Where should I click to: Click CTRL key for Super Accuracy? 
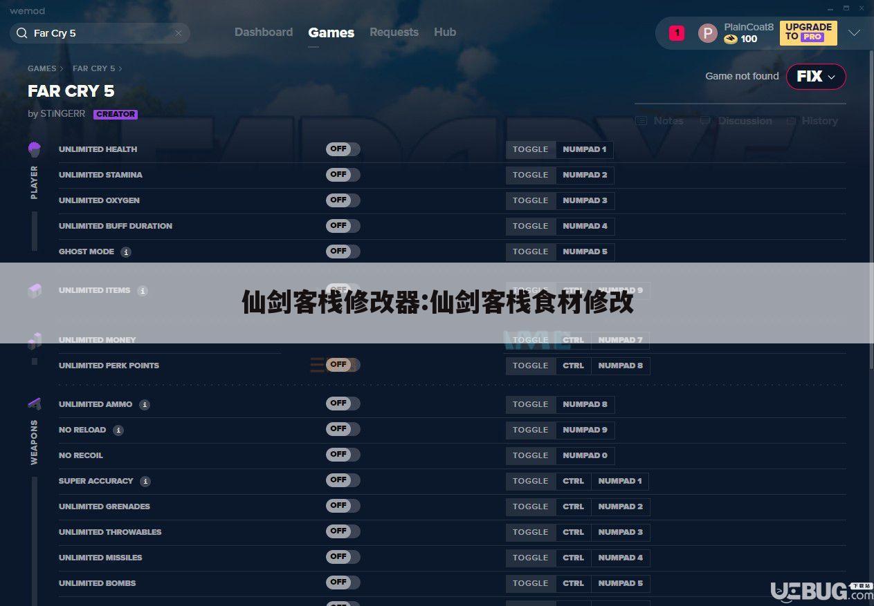(x=574, y=481)
